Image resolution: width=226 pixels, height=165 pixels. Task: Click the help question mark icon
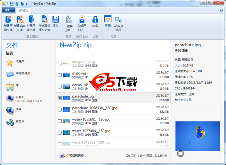pyautogui.click(x=221, y=10)
